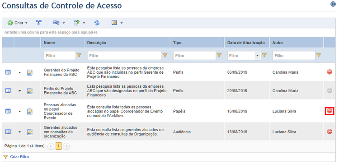Focus the Nome filter input field

click(x=60, y=56)
